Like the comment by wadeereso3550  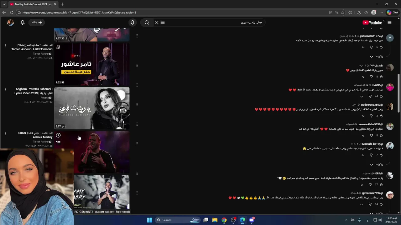[x=381, y=116]
